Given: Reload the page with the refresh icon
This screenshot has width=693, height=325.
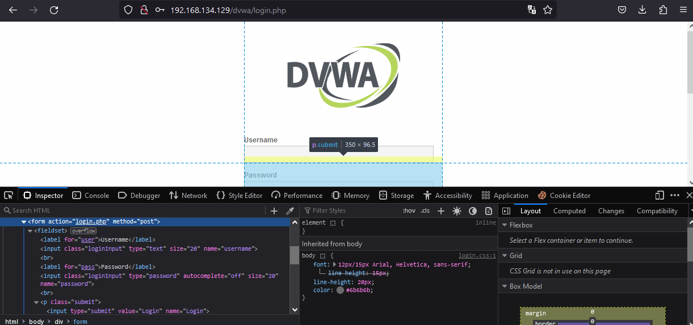Looking at the screenshot, I should 54,10.
